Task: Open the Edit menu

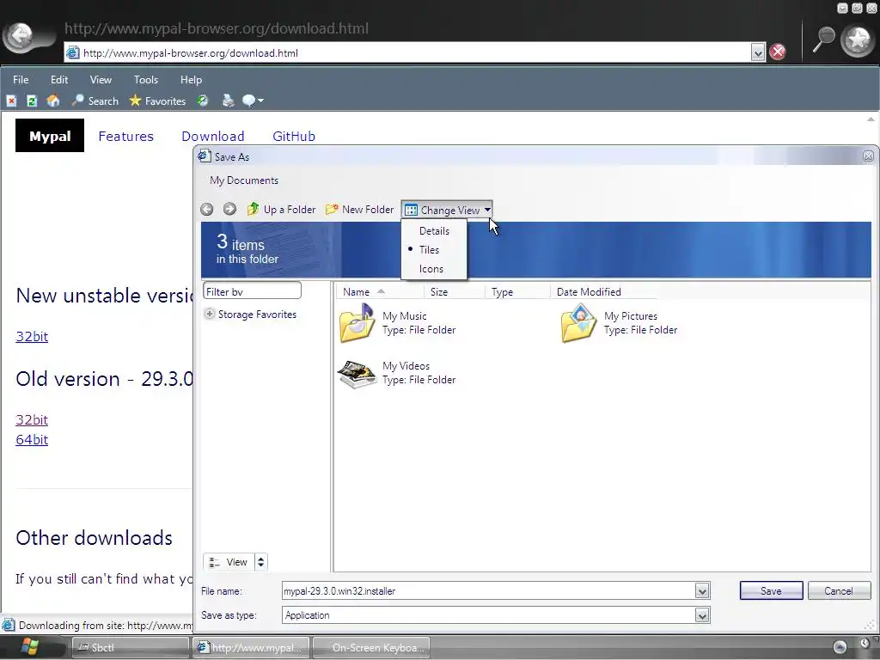Action: (59, 80)
